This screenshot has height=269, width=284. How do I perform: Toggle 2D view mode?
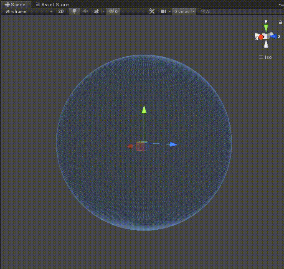(x=61, y=11)
